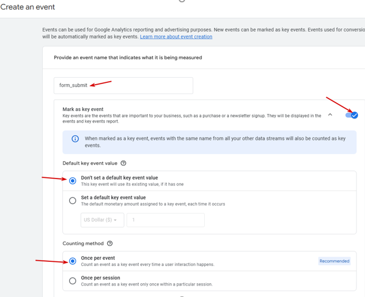Toggle the Mark as key event switch
365x297 pixels.
point(352,115)
